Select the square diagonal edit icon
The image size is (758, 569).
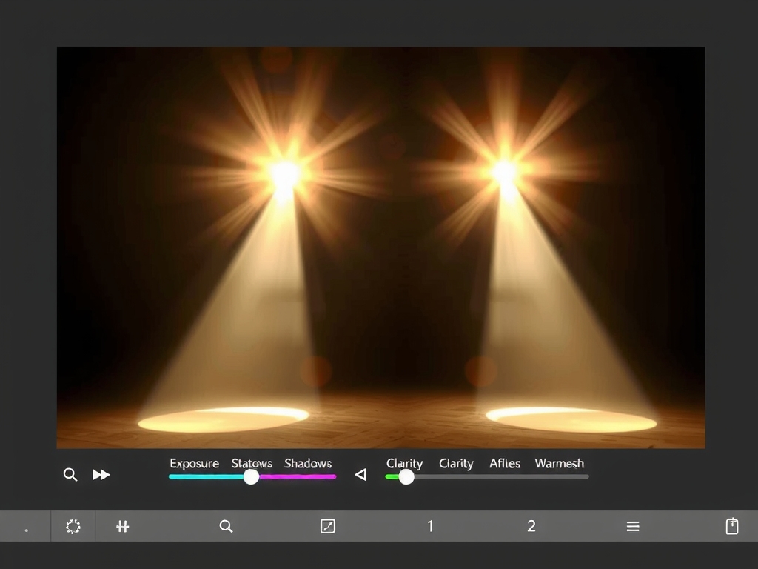click(x=328, y=527)
